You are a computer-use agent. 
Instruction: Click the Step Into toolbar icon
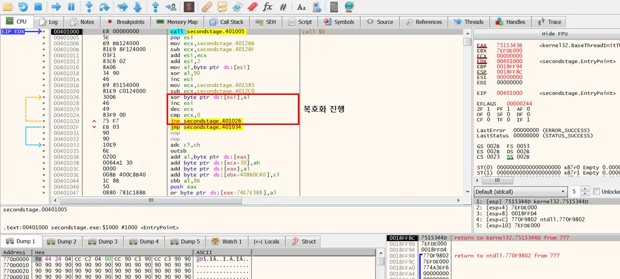(x=89, y=7)
